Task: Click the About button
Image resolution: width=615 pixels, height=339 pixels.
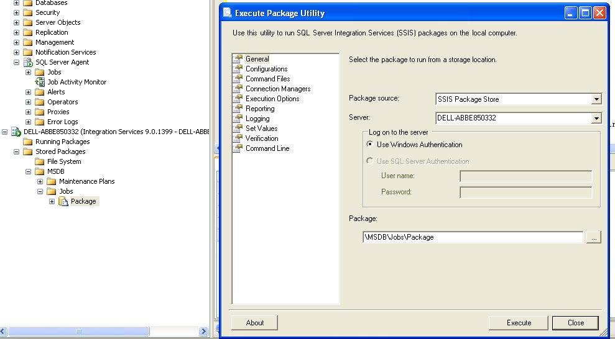Action: point(254,323)
